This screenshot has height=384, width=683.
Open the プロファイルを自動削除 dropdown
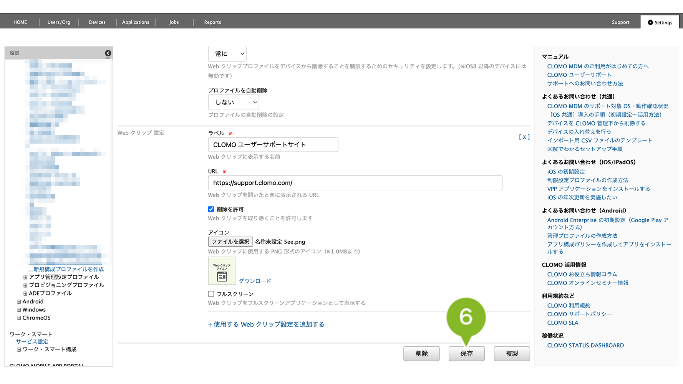[233, 103]
